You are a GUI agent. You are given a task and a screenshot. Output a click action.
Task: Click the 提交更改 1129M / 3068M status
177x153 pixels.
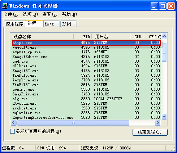[x=105, y=148]
